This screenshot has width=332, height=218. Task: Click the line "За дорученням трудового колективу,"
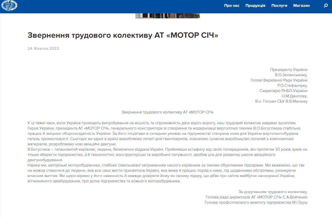tap(273, 192)
